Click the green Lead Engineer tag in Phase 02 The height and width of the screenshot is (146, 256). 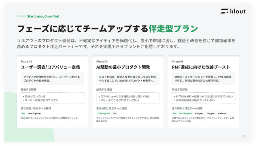[x=104, y=113]
